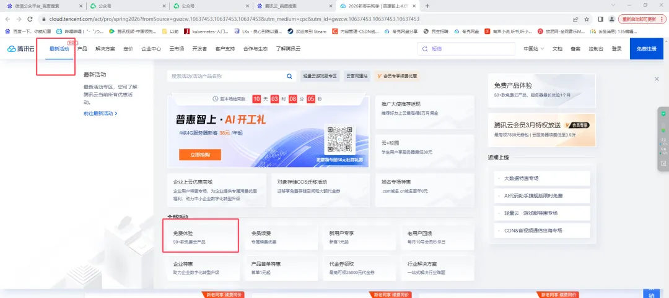Open the 对象存储COS迁移活动 card
This screenshot has height=298, width=669.
click(x=320, y=190)
